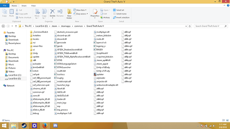The width and height of the screenshot is (230, 129).
Task: Go up one folder level arrow
Action: 16,26
